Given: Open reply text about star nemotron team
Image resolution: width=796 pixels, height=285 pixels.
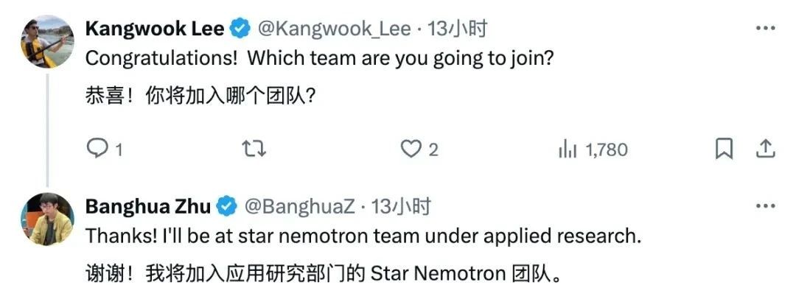Looking at the screenshot, I should coord(363,237).
